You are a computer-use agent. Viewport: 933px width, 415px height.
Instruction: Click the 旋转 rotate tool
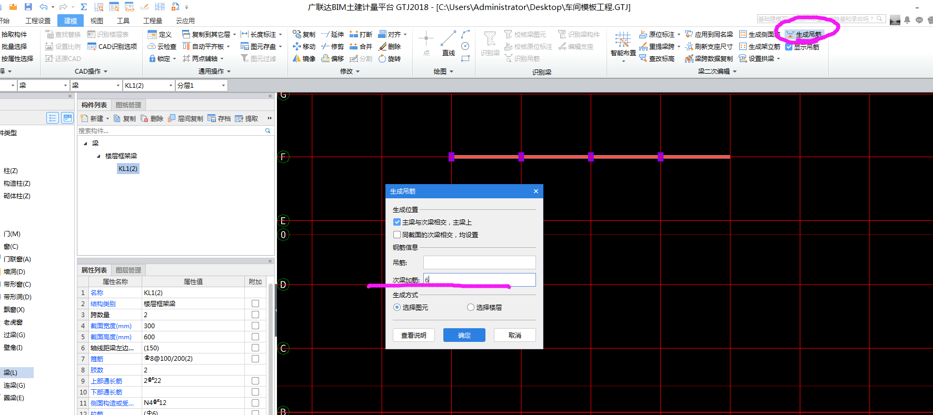389,58
